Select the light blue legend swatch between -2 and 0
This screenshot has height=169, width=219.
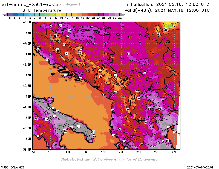[31, 14]
